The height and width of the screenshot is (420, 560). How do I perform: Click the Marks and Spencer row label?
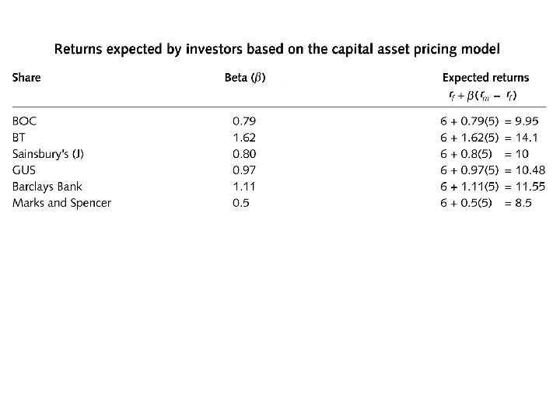[61, 203]
